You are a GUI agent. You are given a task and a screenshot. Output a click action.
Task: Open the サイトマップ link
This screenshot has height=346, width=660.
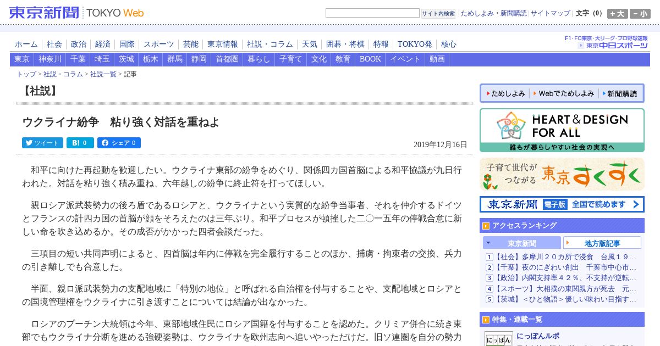[x=550, y=13]
